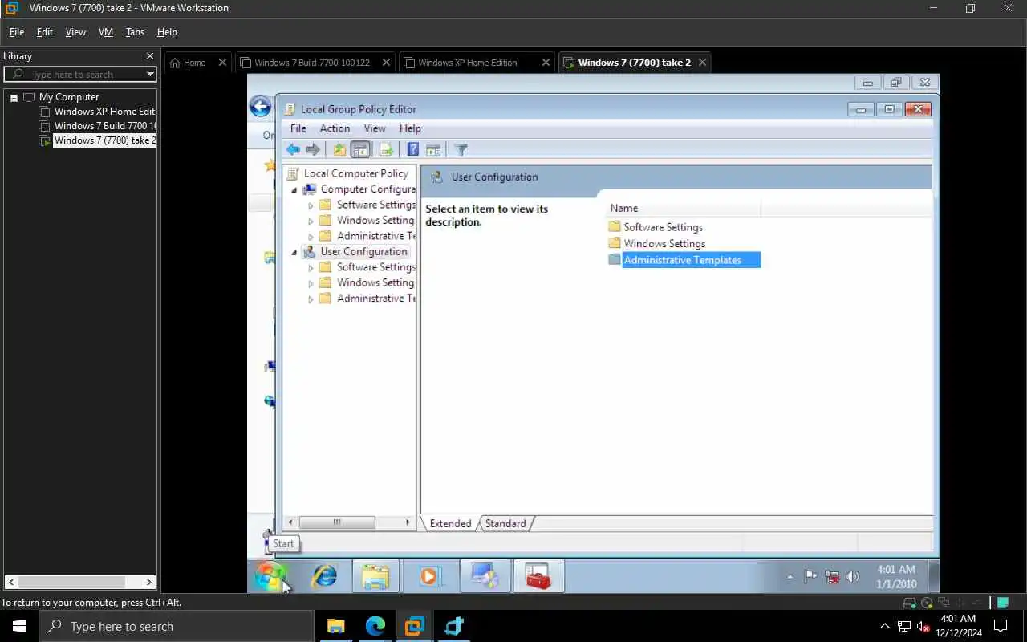Viewport: 1027px width, 642px height.
Task: Click the host muted volume icon
Action: point(923,626)
